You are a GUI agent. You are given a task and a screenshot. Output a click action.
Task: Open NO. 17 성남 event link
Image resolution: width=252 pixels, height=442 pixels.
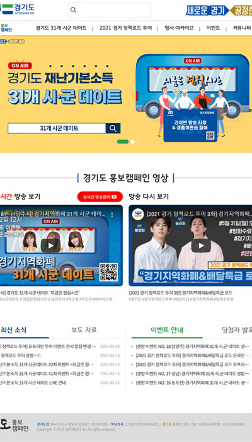(192, 374)
